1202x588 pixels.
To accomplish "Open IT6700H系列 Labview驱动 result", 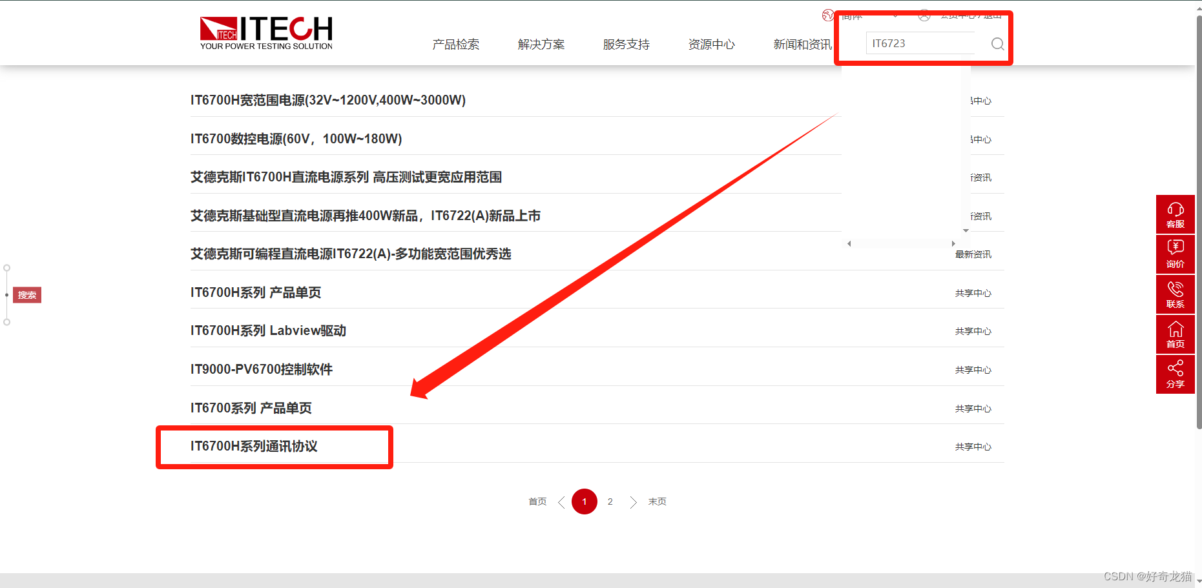I will pyautogui.click(x=269, y=331).
